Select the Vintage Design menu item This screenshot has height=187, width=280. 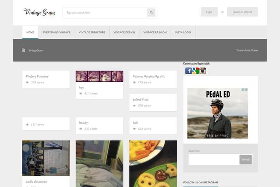124,32
